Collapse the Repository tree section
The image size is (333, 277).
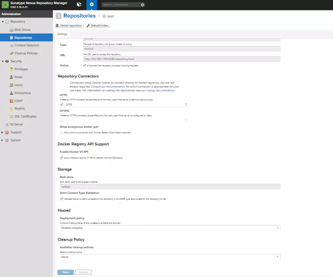pos(3,22)
